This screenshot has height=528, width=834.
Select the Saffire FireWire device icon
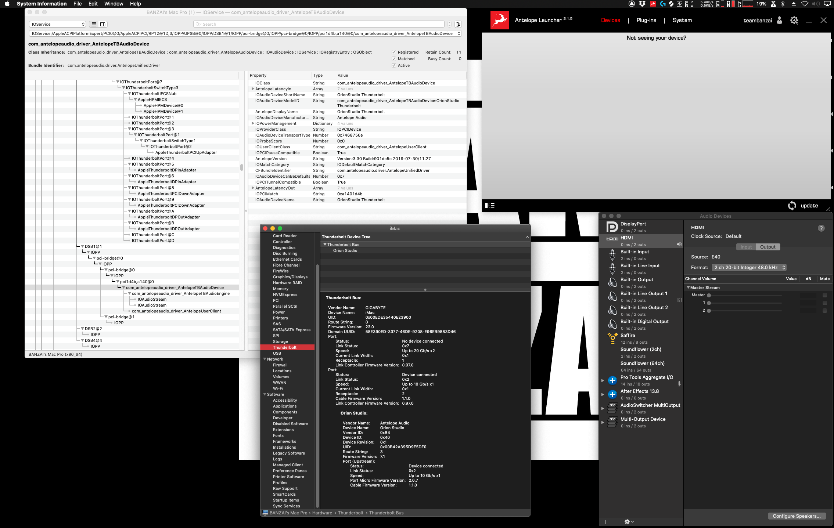(x=612, y=339)
